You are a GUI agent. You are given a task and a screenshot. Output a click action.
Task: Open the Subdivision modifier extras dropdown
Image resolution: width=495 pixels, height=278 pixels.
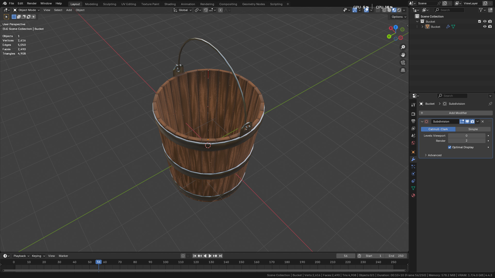pos(477,121)
